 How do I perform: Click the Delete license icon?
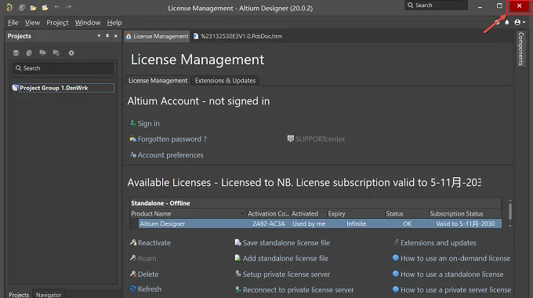[133, 274]
